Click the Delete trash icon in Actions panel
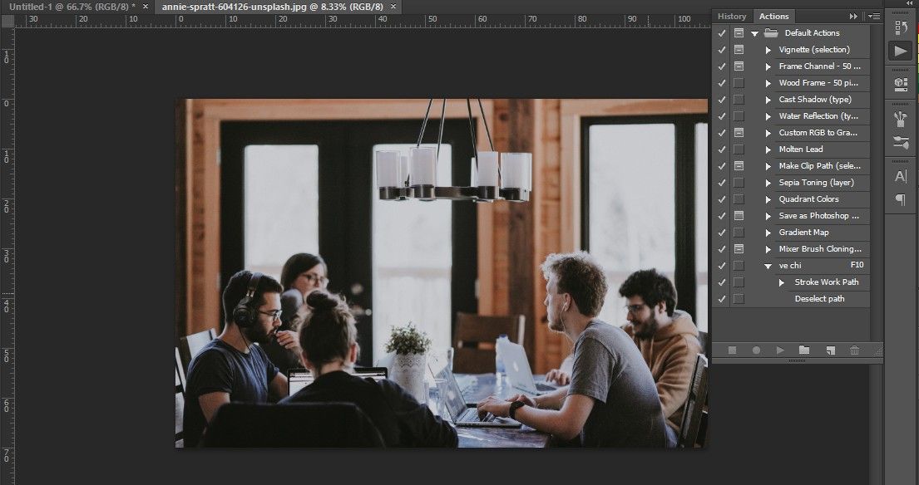Screen dimensions: 919x485 click(x=854, y=350)
